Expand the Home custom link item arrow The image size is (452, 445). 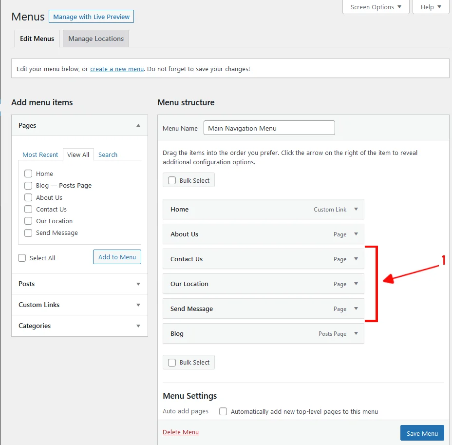pyautogui.click(x=356, y=209)
